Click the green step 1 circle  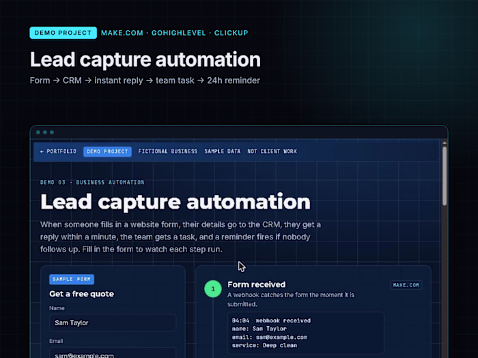click(x=213, y=288)
